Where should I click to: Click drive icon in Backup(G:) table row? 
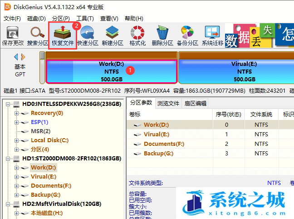137,154
